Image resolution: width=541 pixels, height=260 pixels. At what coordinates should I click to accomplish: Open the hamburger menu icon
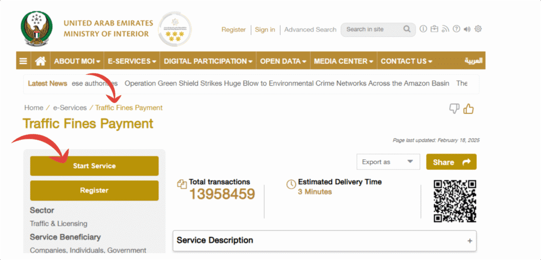[x=23, y=61]
